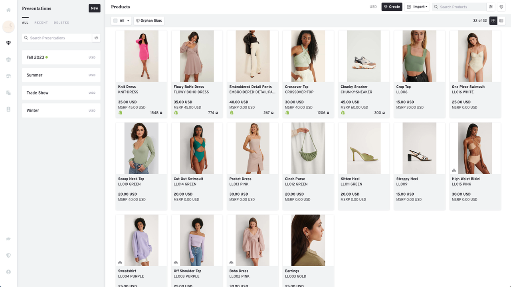
Task: Click the LL016 WHITE SKU text
Action: tap(463, 92)
